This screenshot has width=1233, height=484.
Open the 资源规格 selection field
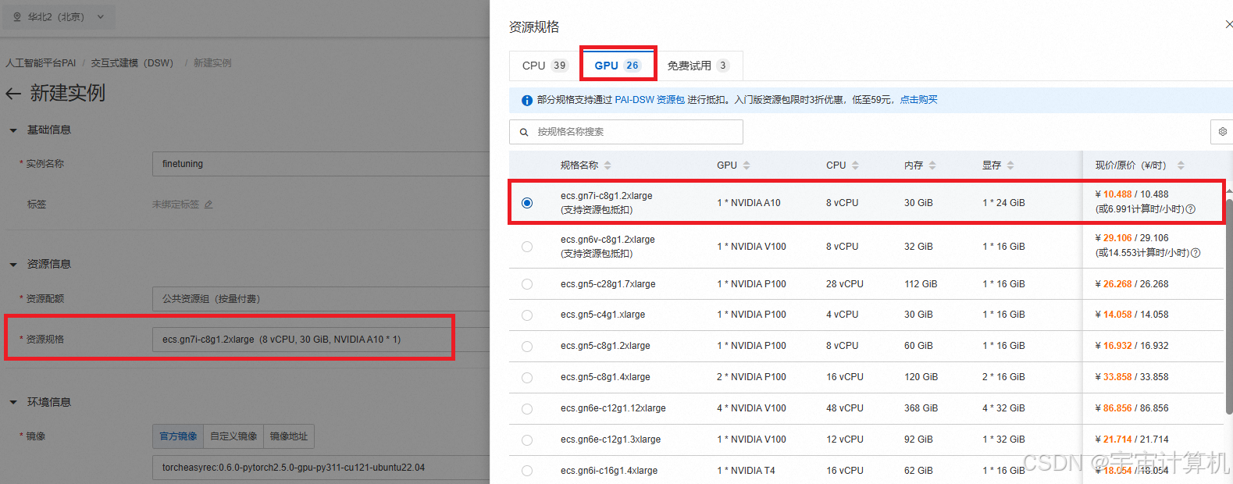point(321,340)
